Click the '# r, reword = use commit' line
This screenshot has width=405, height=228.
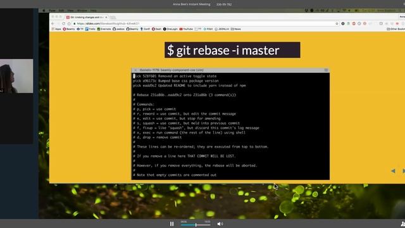pyautogui.click(x=184, y=114)
